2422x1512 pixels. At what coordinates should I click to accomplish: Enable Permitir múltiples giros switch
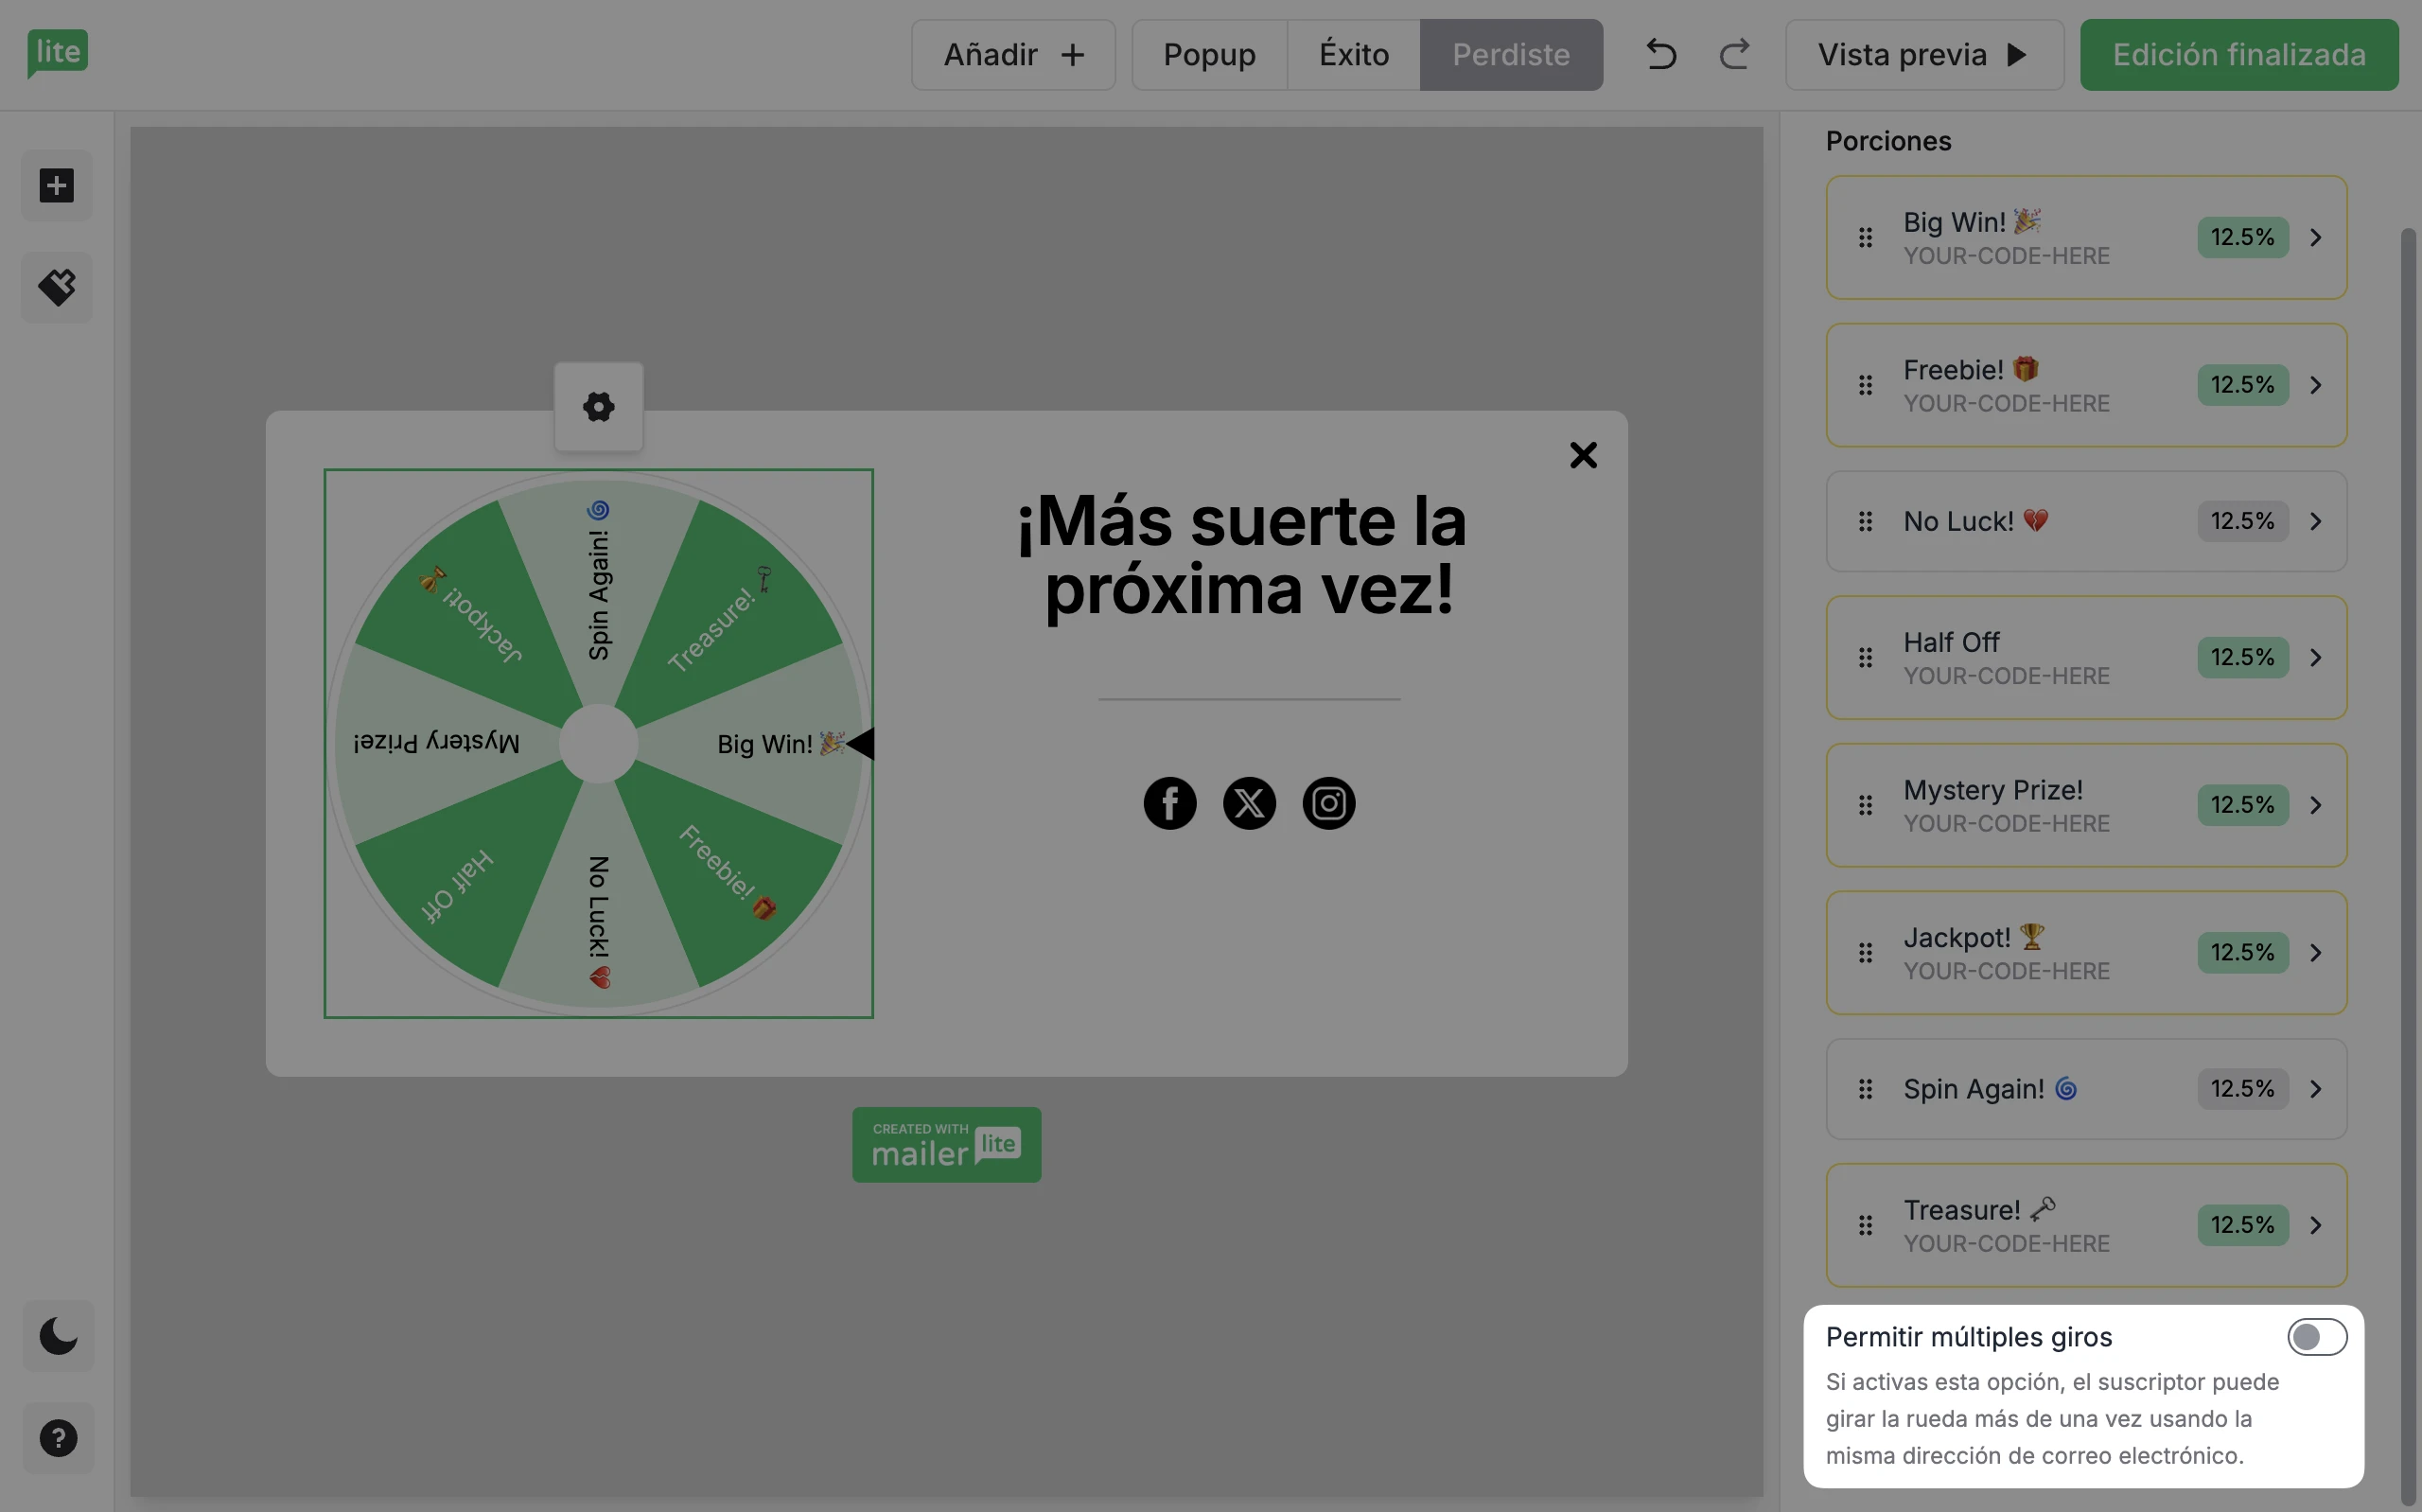tap(2316, 1337)
